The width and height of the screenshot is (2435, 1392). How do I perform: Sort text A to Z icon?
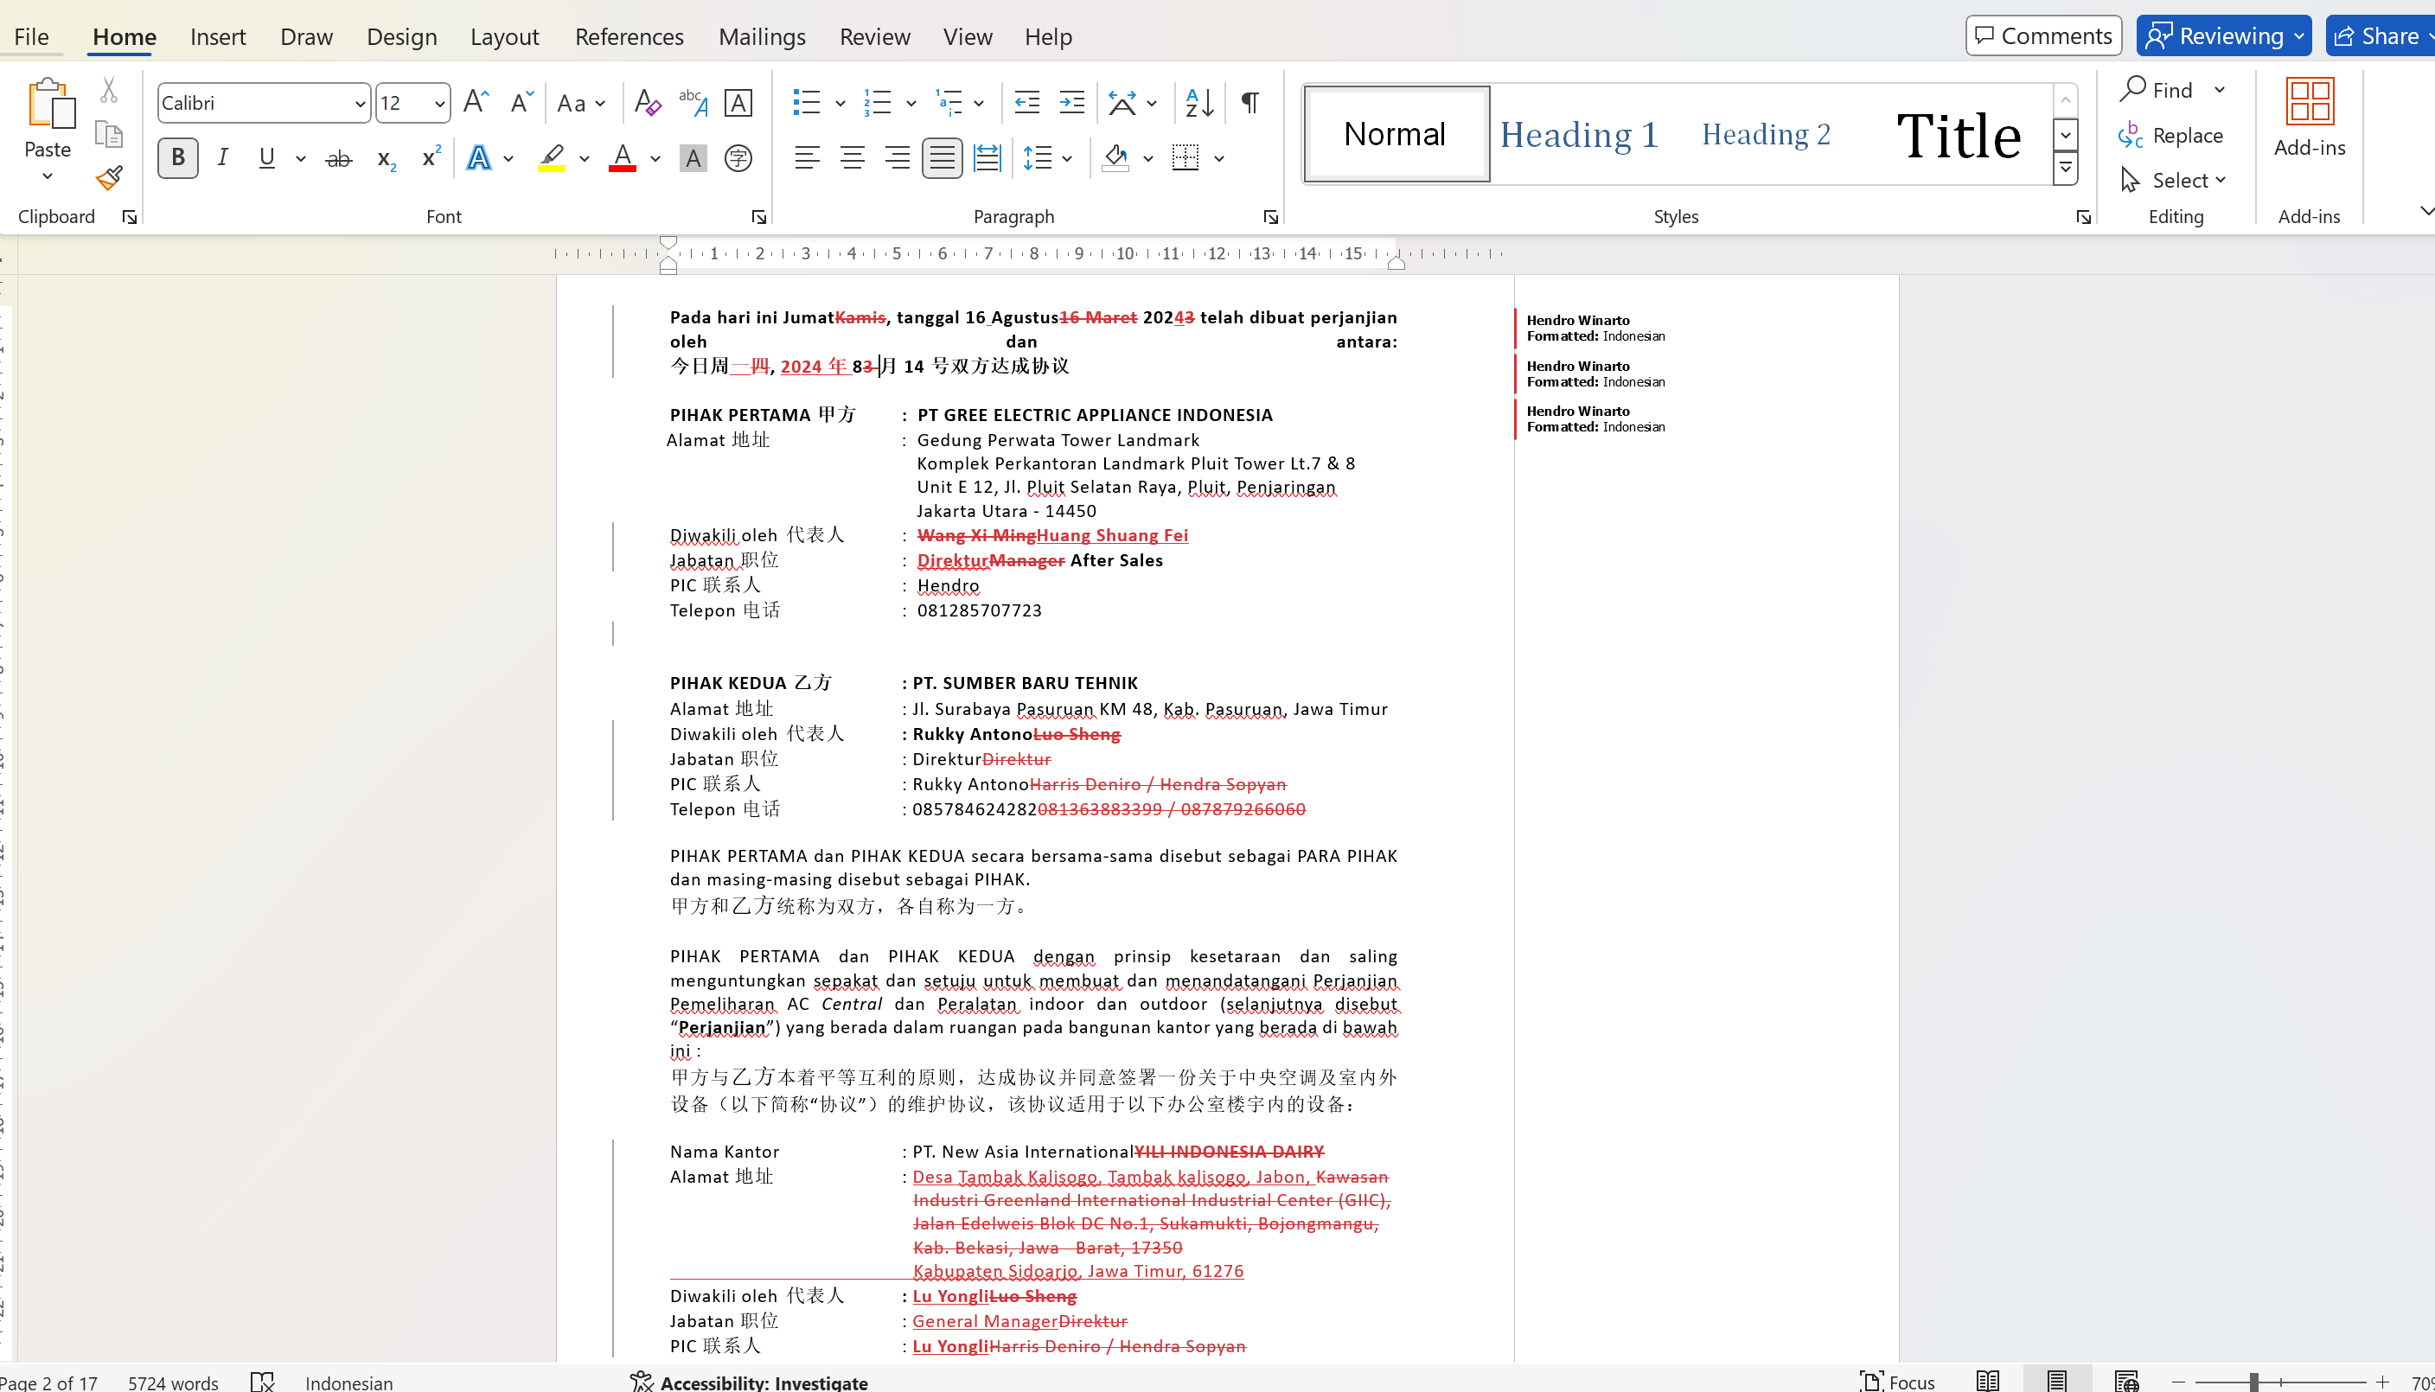[x=1198, y=102]
